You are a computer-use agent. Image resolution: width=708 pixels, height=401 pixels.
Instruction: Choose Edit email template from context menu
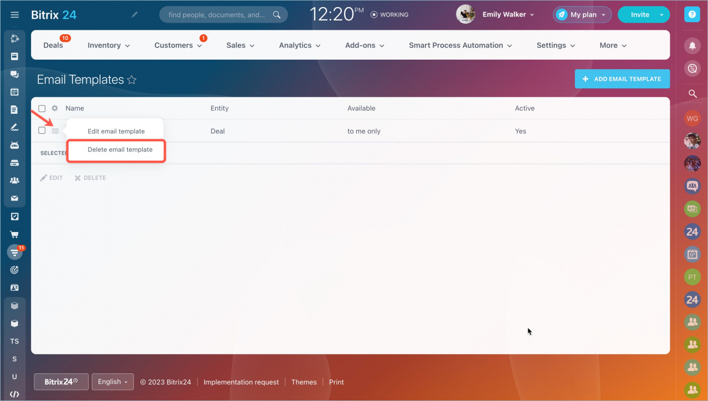click(116, 131)
